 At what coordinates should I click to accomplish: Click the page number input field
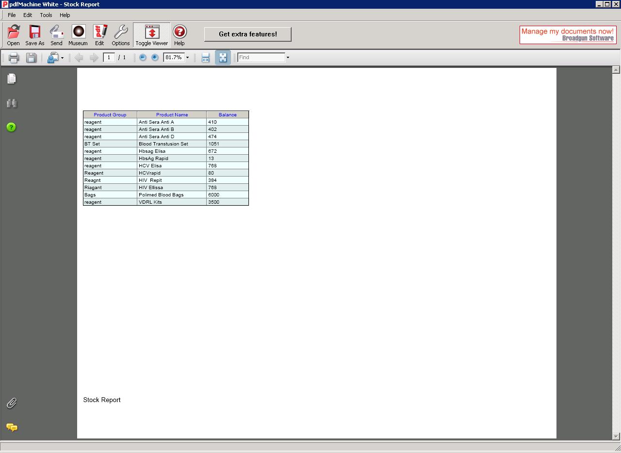click(109, 57)
